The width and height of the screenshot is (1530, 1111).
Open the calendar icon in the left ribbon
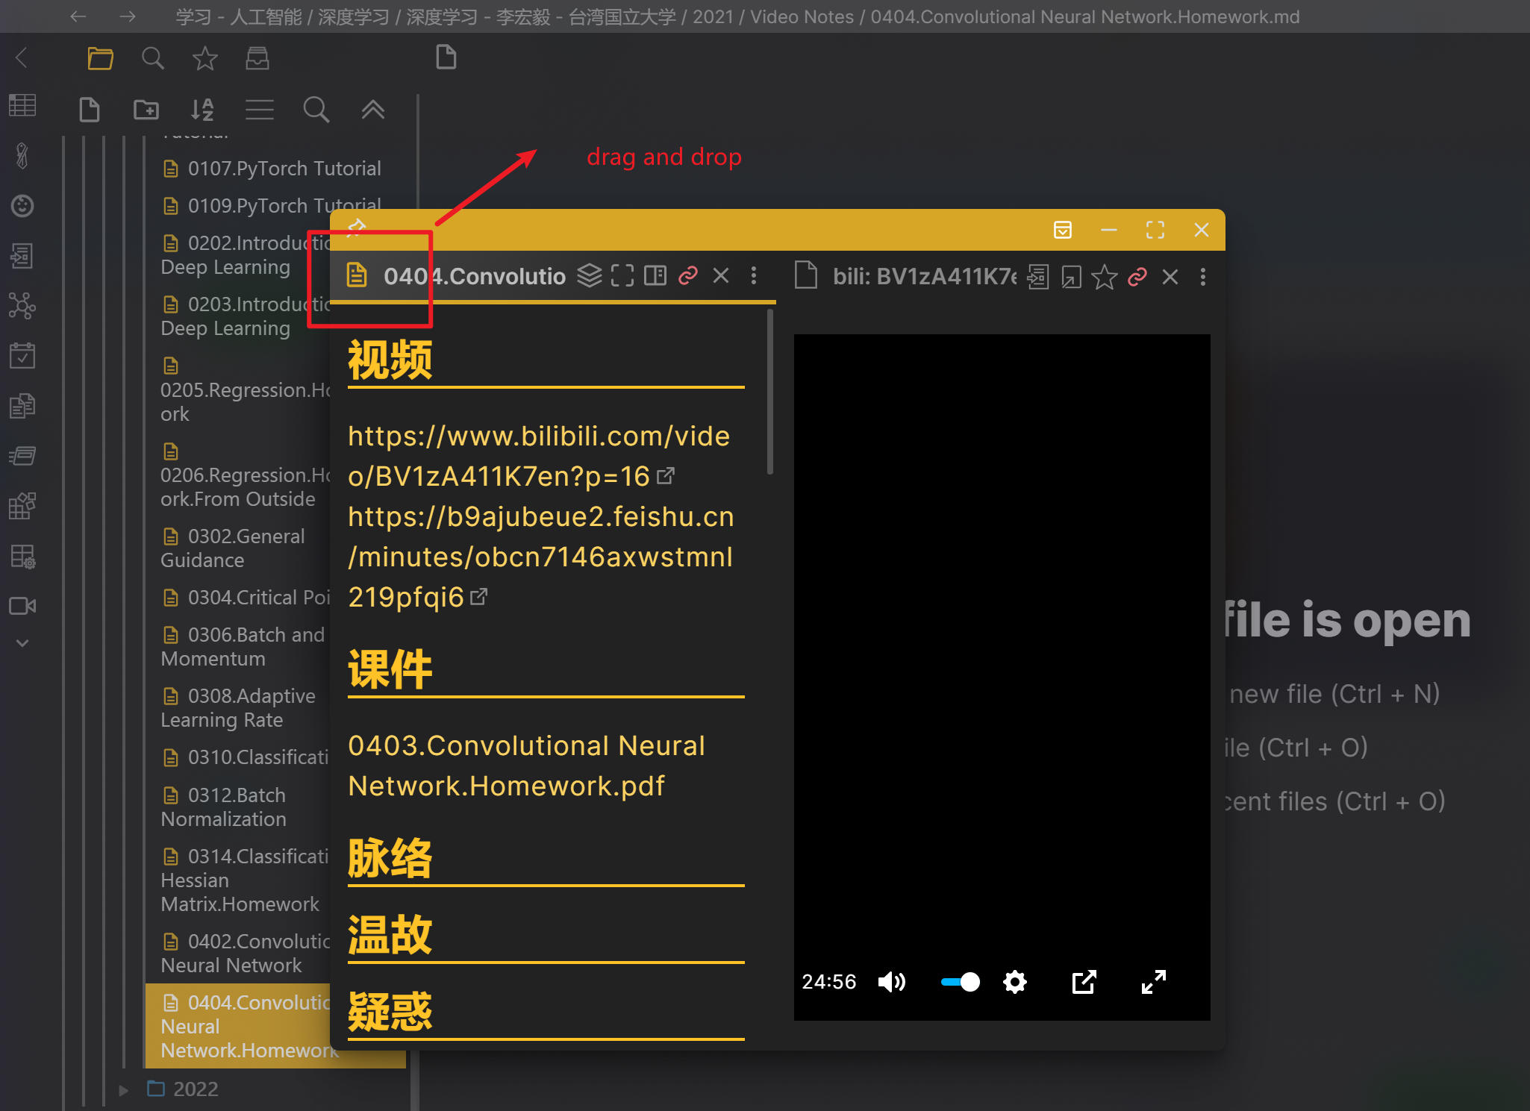coord(22,356)
